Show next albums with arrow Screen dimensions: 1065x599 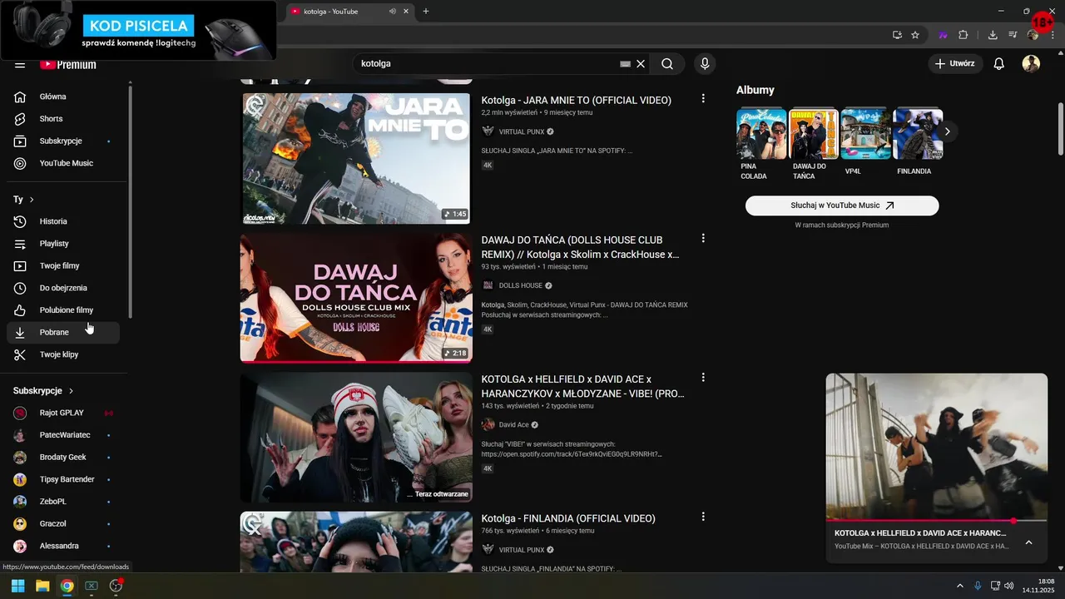947,131
